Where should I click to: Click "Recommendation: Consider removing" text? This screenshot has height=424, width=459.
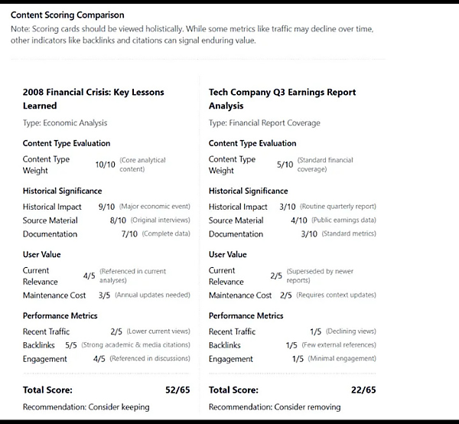coord(275,407)
